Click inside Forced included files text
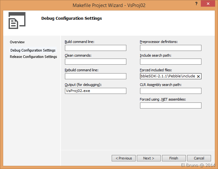The height and width of the screenshot is (169, 218). pos(167,76)
